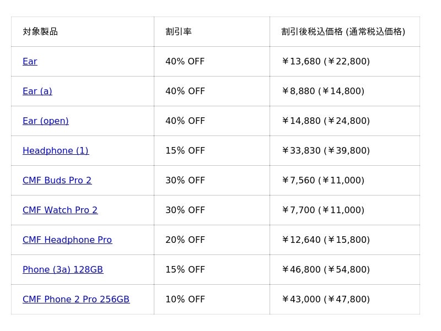This screenshot has width=441, height=331.
Task: Select the 10% OFF discount cell
Action: coord(185,300)
